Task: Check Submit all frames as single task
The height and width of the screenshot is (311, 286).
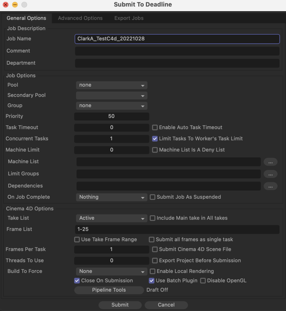Action: point(152,240)
